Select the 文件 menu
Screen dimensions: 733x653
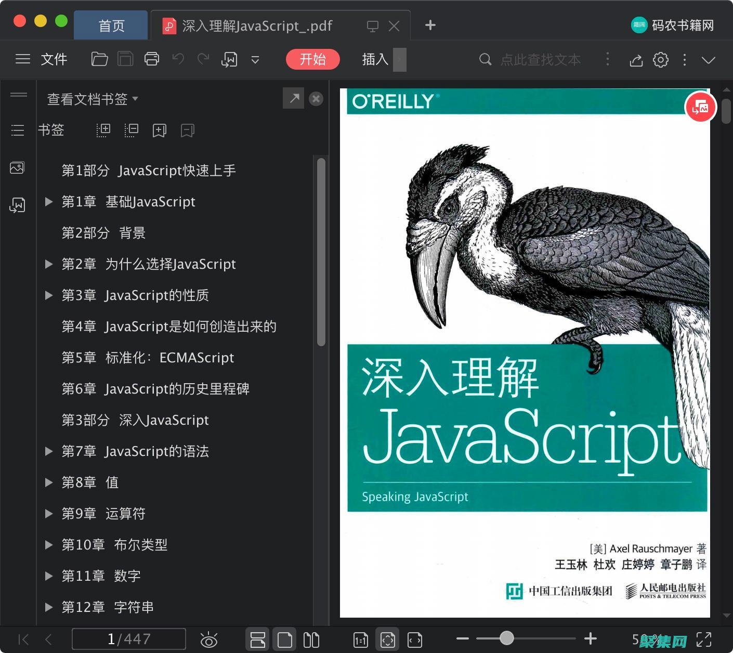click(x=54, y=59)
